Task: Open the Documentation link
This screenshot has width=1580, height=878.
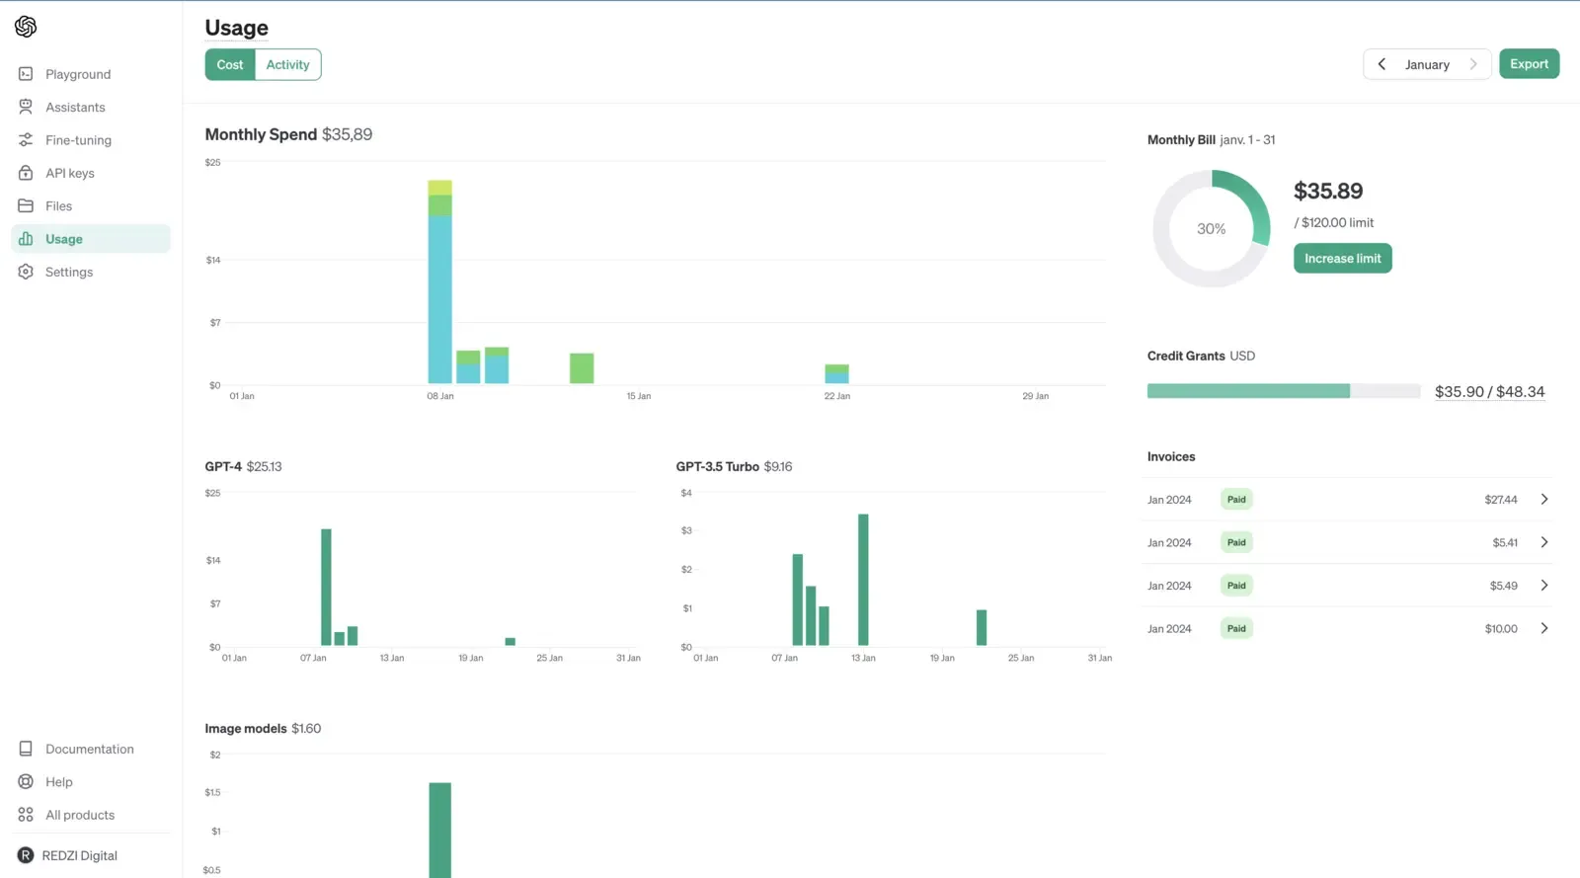Action: tap(91, 749)
